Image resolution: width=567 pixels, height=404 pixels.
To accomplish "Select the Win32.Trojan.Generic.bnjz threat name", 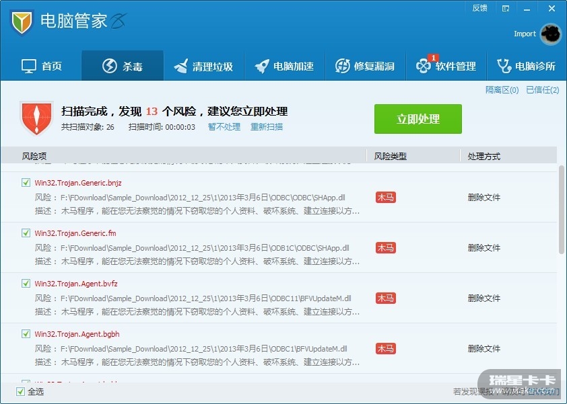I will click(x=78, y=183).
